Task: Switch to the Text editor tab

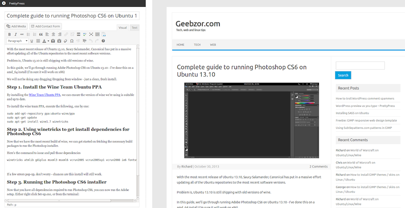Action: pos(135,27)
